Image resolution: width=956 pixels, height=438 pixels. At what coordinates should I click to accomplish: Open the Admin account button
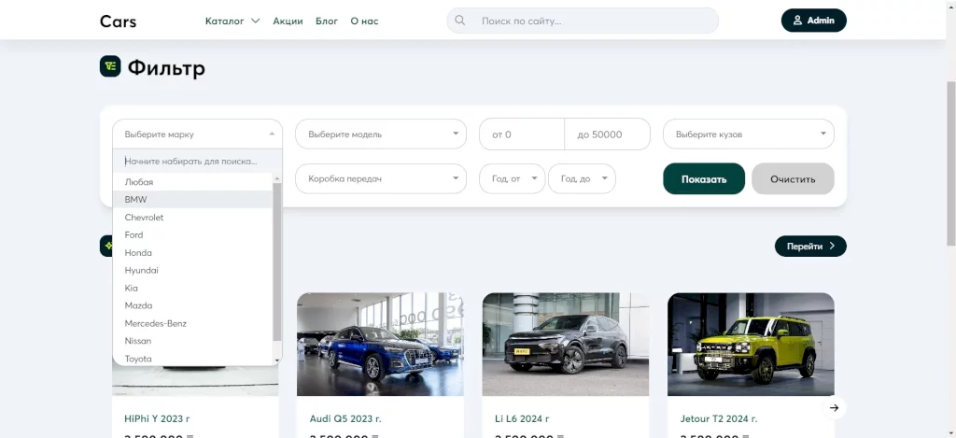[813, 21]
